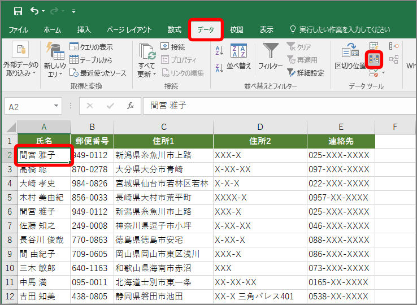The image size is (417, 305).
Task: Sort ascending with the A-Z icon
Action: 219,50
